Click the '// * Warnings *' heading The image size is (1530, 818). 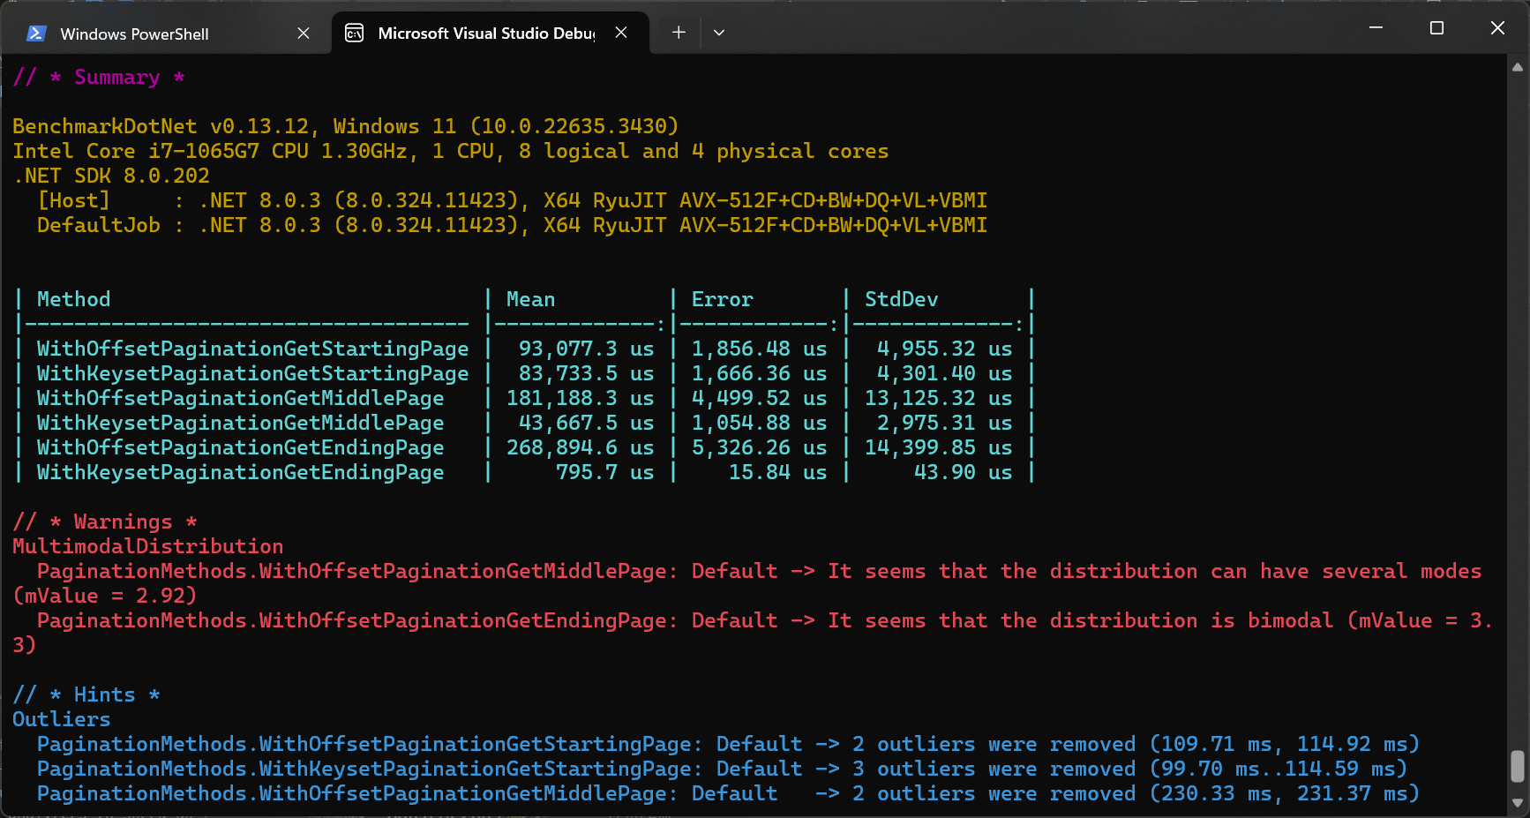[105, 522]
